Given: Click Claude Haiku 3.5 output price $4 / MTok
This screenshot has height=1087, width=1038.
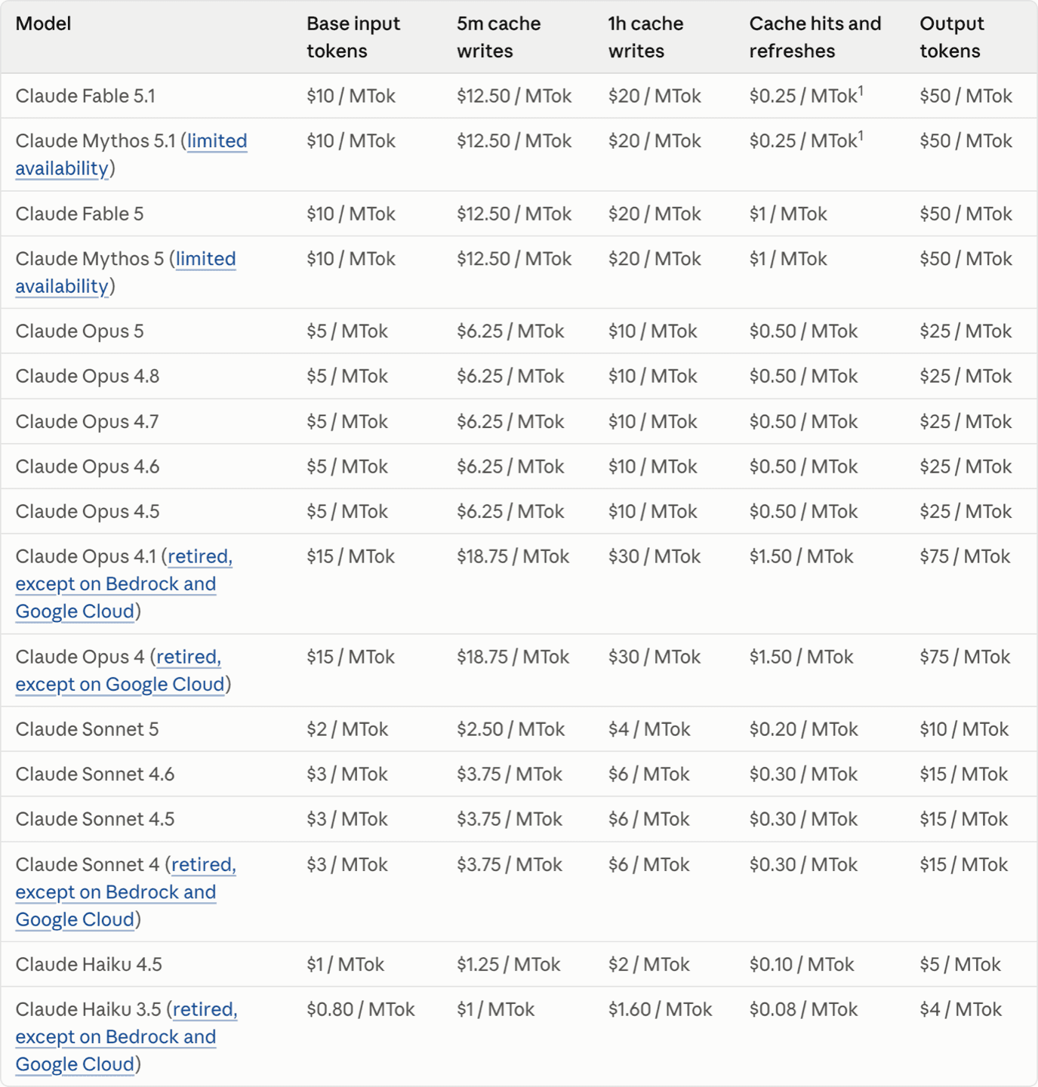Looking at the screenshot, I should coord(960,1009).
